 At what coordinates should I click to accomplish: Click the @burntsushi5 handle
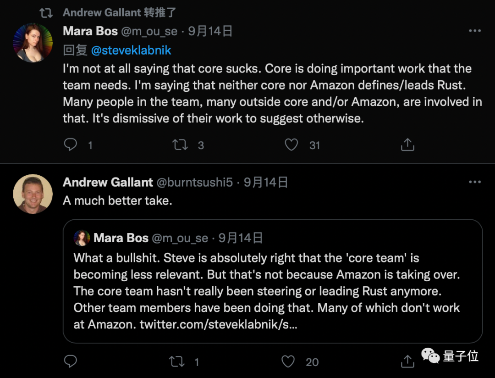pos(195,182)
